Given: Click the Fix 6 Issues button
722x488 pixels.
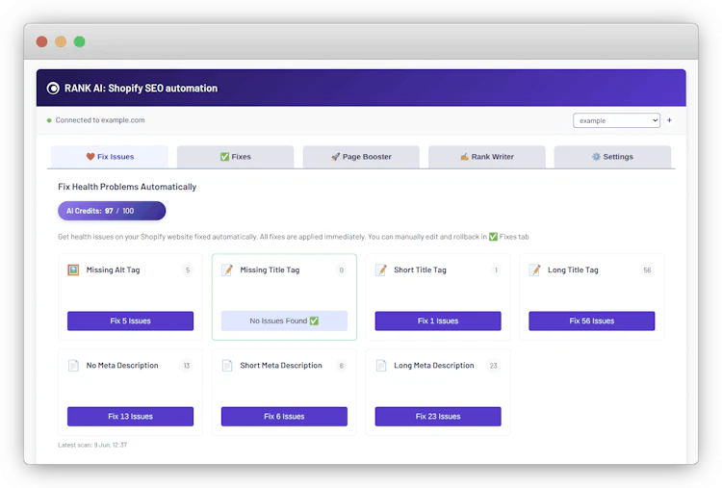Looking at the screenshot, I should click(284, 416).
